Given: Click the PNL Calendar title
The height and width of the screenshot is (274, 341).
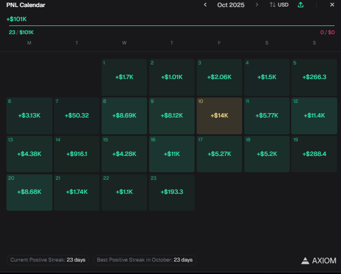Looking at the screenshot, I should click(x=25, y=5).
